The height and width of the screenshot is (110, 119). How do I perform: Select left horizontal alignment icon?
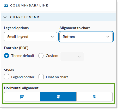22,97
